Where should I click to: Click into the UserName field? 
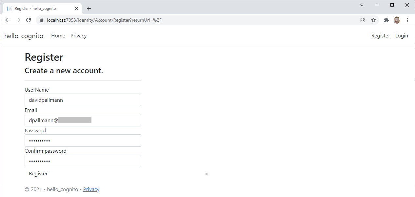(83, 100)
